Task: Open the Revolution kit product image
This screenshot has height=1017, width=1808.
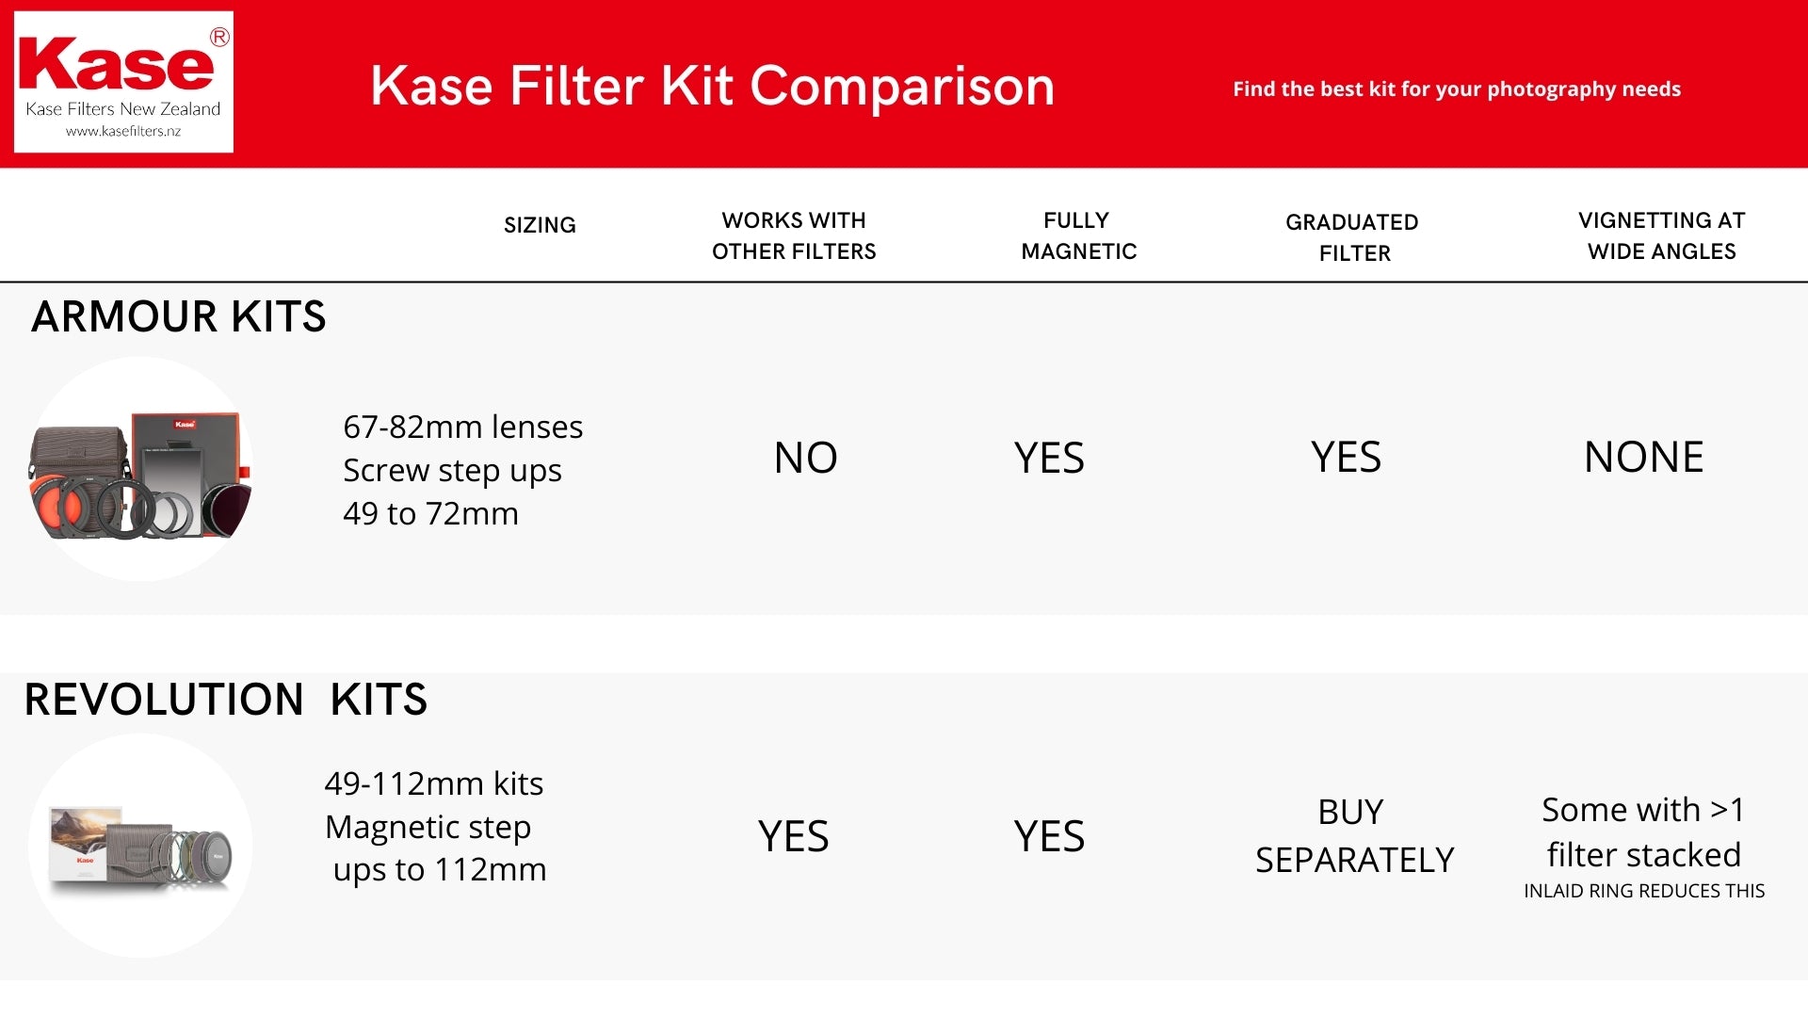Action: pos(141,846)
